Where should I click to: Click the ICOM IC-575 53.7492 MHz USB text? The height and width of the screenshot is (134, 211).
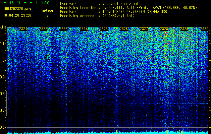(135, 12)
